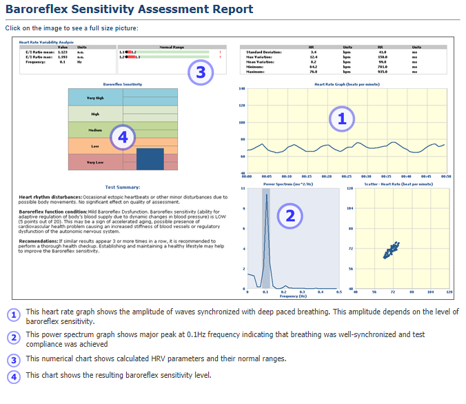Click legend icon 2 below the report image
Viewport: 466px width, 404px height.
pos(13,338)
